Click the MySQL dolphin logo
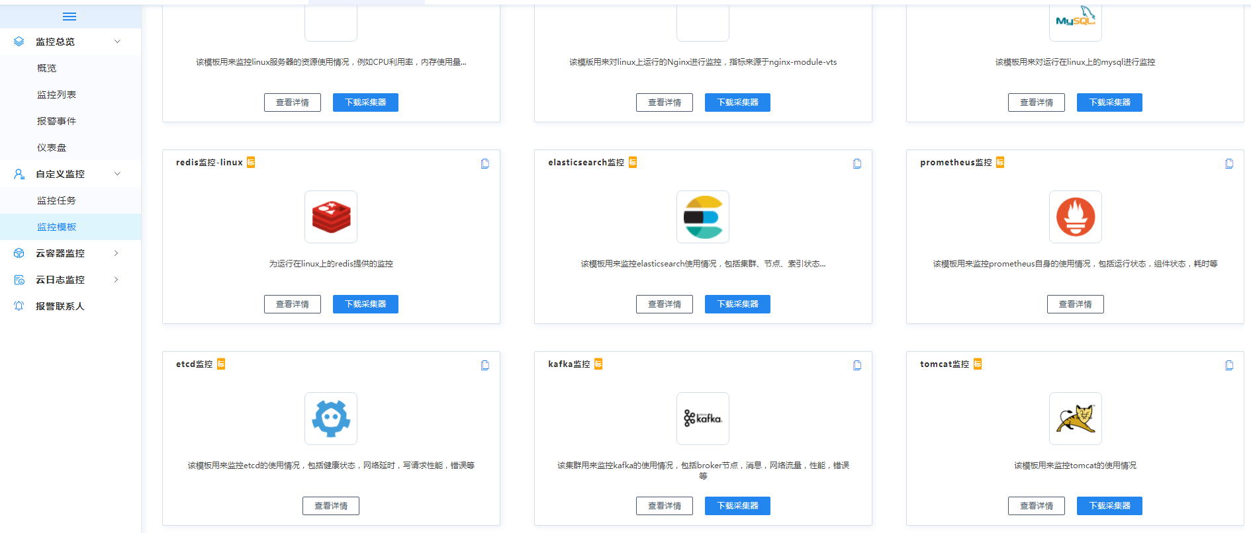Image resolution: width=1251 pixels, height=533 pixels. tap(1076, 18)
